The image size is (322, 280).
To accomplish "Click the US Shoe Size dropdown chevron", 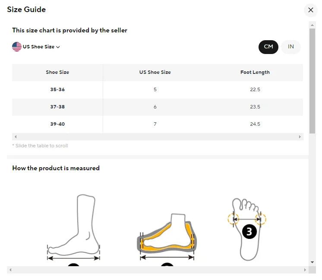I will click(x=58, y=47).
